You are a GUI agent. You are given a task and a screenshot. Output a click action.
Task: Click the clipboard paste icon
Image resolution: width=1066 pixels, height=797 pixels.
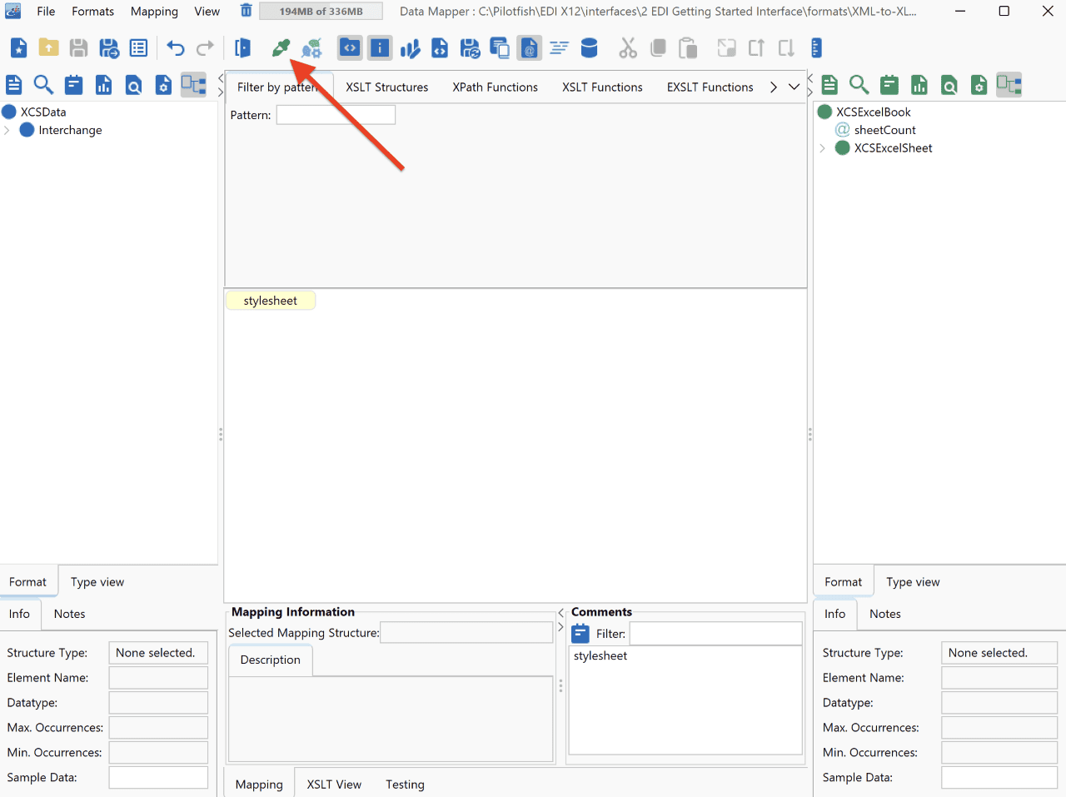(x=688, y=48)
